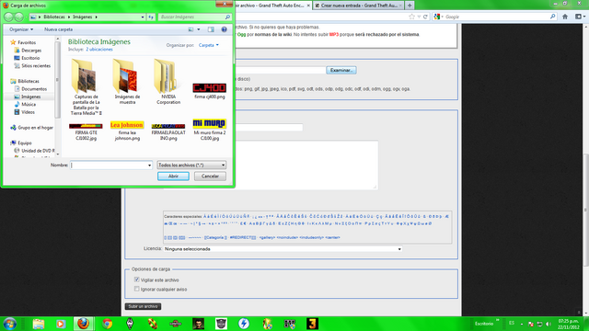
Task: Open Windows Media Player taskbar icon
Action: (61, 324)
